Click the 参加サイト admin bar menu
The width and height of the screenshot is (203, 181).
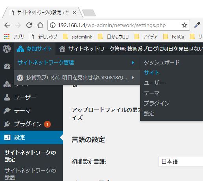click(x=35, y=49)
